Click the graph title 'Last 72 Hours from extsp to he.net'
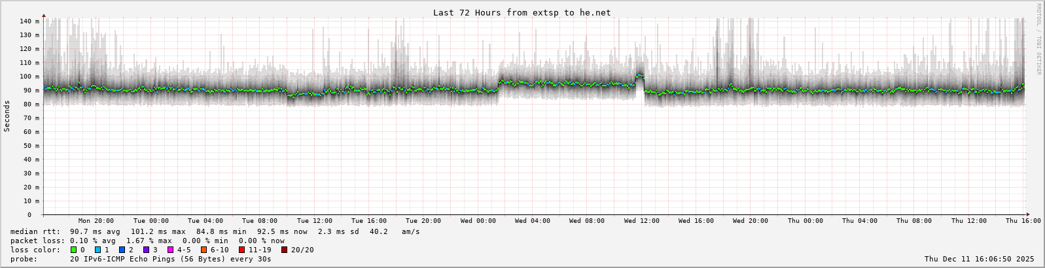 522,12
